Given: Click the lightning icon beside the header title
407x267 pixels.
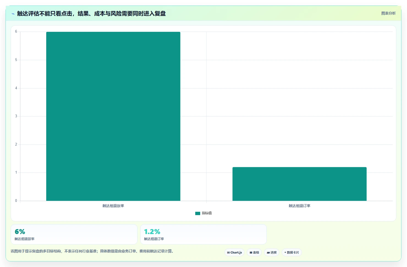Looking at the screenshot, I should 13,14.
